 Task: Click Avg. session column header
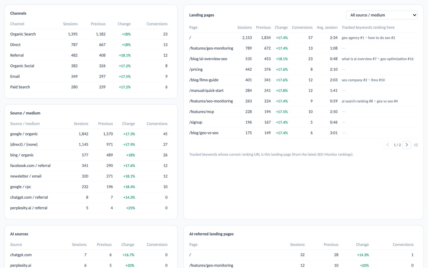[x=327, y=27]
